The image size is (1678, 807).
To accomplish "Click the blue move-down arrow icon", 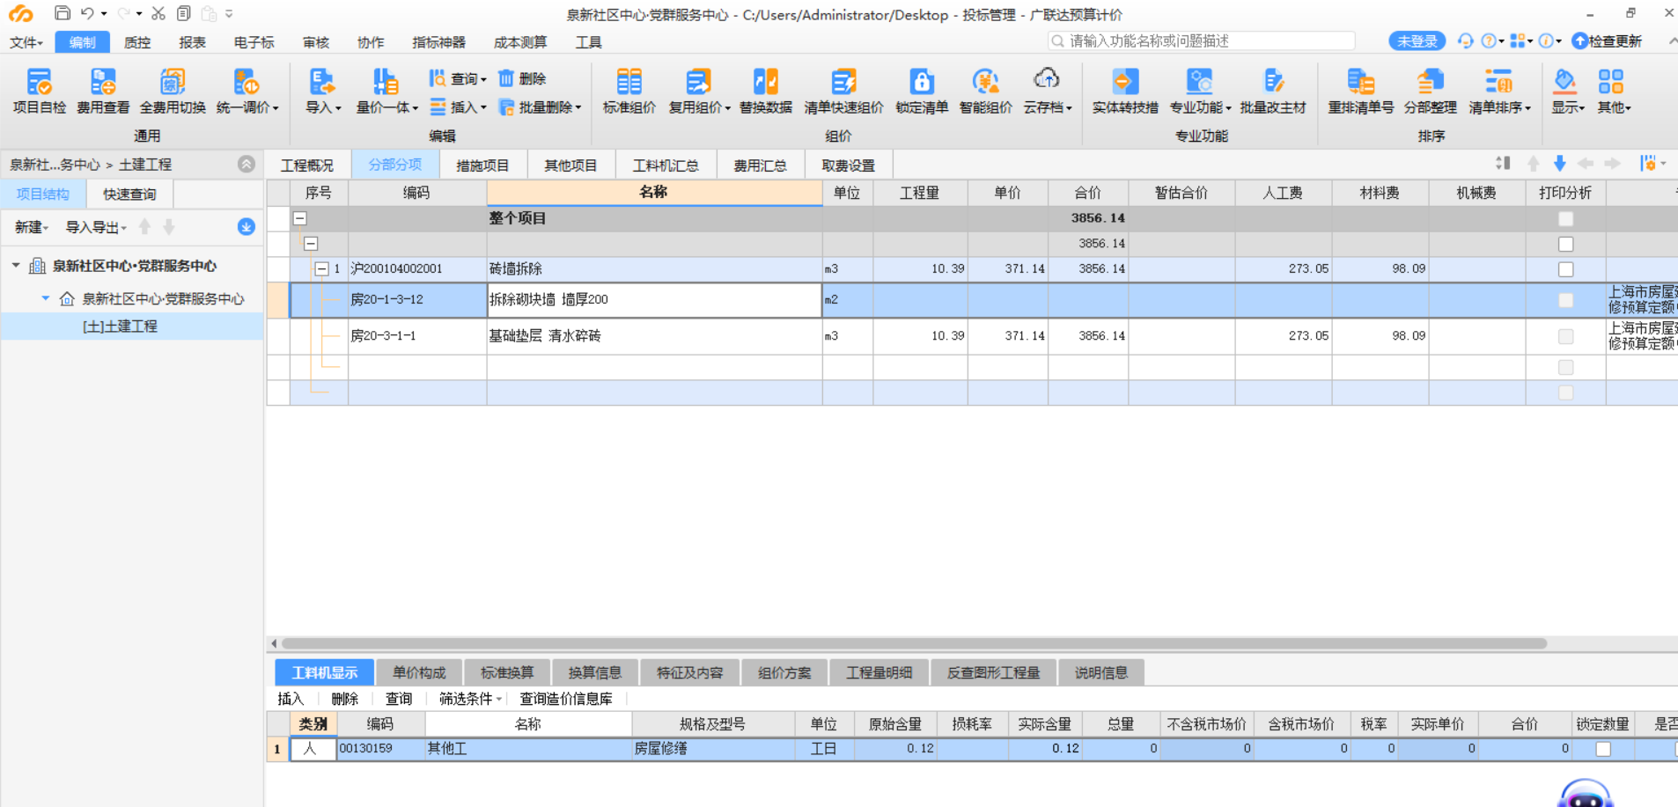I will click(1559, 164).
